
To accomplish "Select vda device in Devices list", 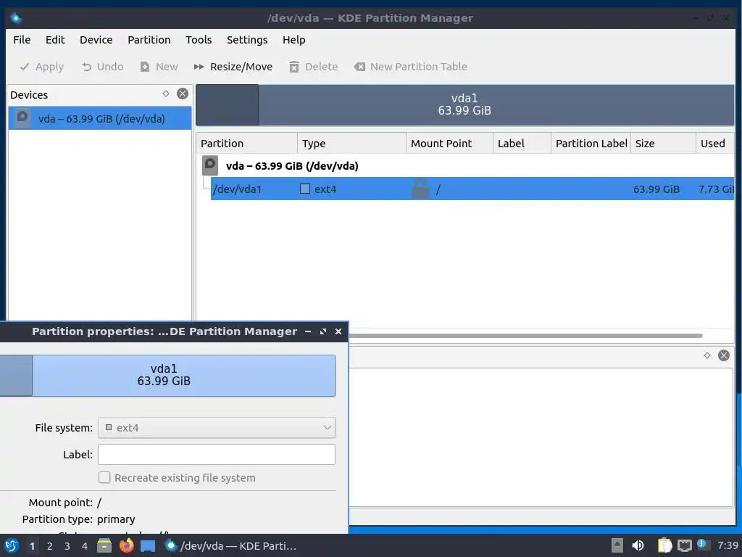I will (x=100, y=118).
